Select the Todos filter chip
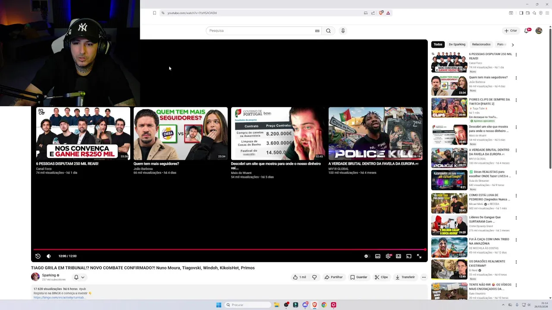Viewport: 552px width, 310px height. coord(438,44)
